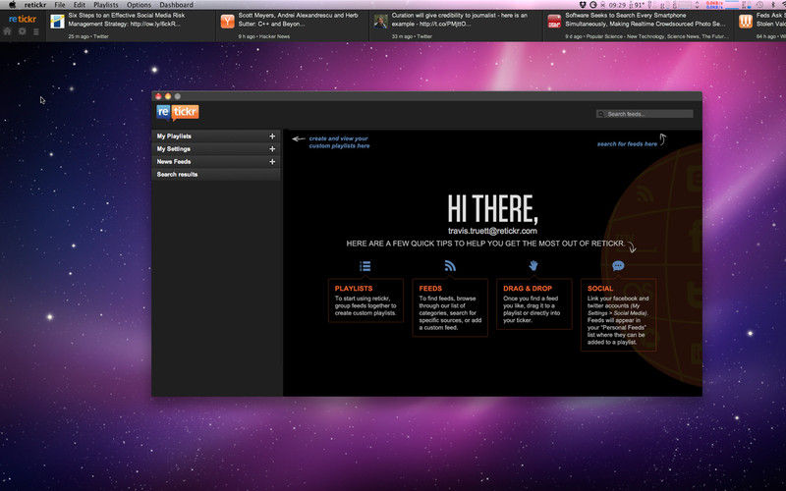Click the Feeds RSS icon above the tip card

450,265
